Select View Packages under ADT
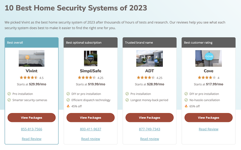This screenshot has height=150, width=241. pos(149,118)
